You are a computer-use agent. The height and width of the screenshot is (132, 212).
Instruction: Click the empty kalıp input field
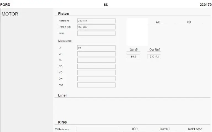click(96, 33)
